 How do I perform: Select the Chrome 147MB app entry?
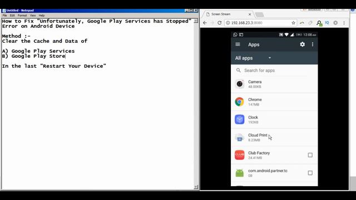(255, 102)
